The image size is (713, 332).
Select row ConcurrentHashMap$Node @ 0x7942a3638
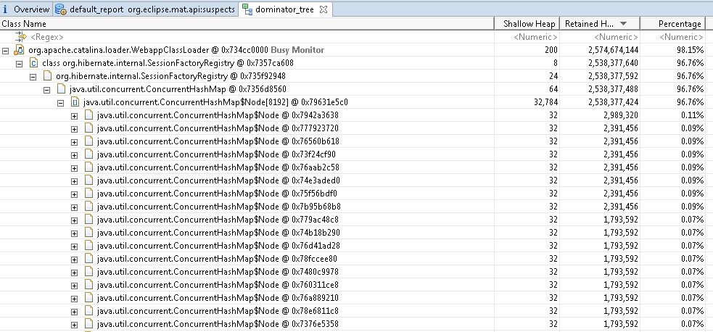[357, 116]
